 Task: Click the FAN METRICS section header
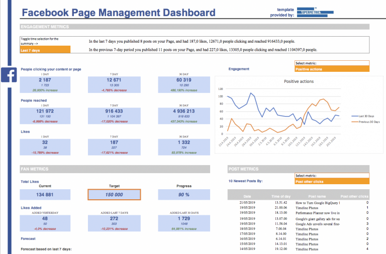point(115,169)
